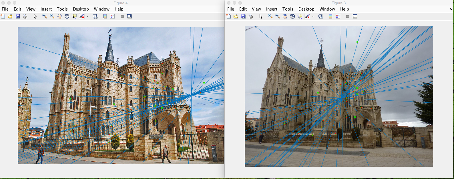Toggle Edit Plot arrow in Figure 4
Image resolution: width=454 pixels, height=179 pixels.
point(35,16)
